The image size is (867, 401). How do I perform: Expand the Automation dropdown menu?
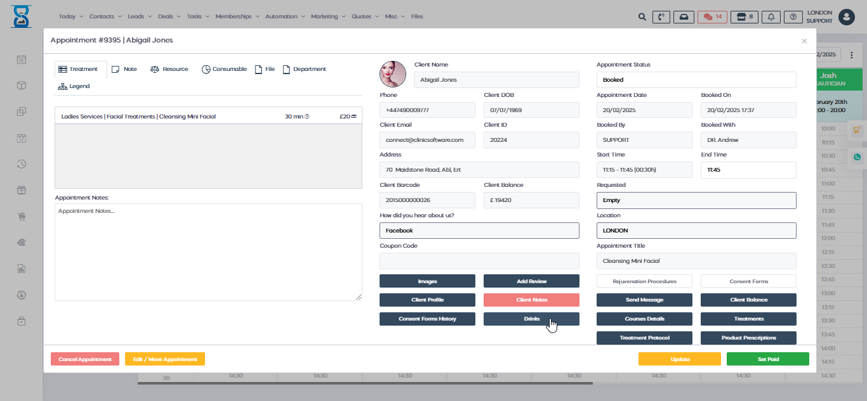[284, 16]
